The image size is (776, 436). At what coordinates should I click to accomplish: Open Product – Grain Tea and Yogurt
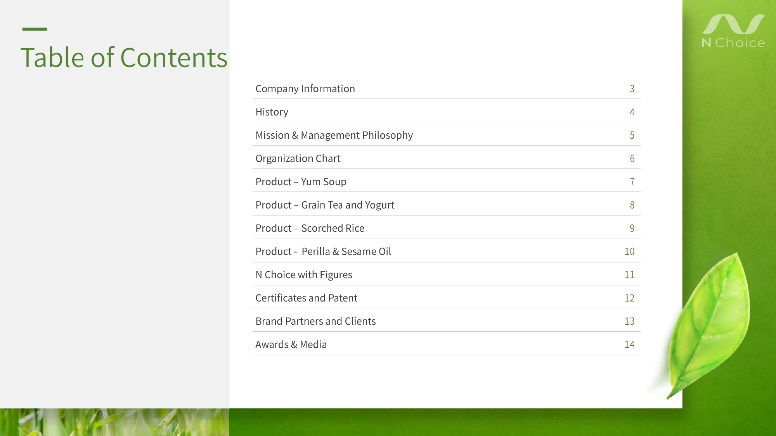pos(325,205)
